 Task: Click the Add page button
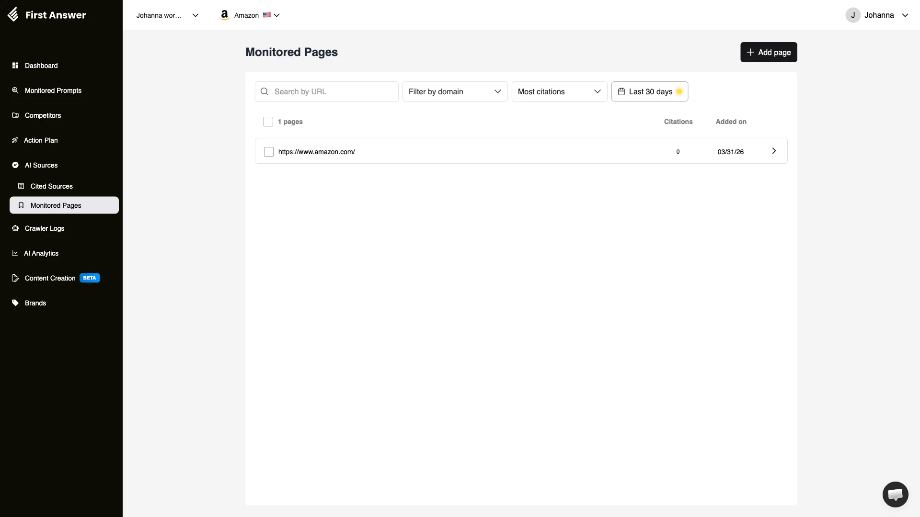pos(769,52)
